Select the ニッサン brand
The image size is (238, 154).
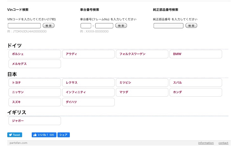pos(35,92)
